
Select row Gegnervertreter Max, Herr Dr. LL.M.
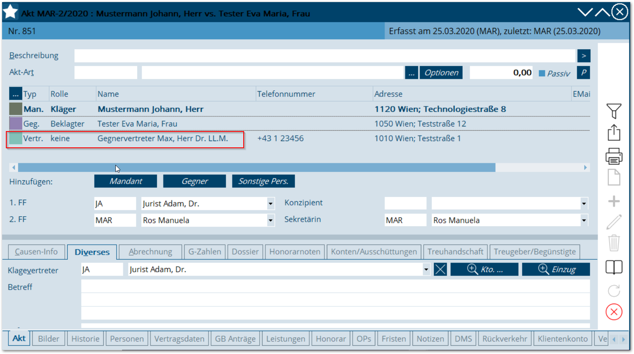pos(299,138)
